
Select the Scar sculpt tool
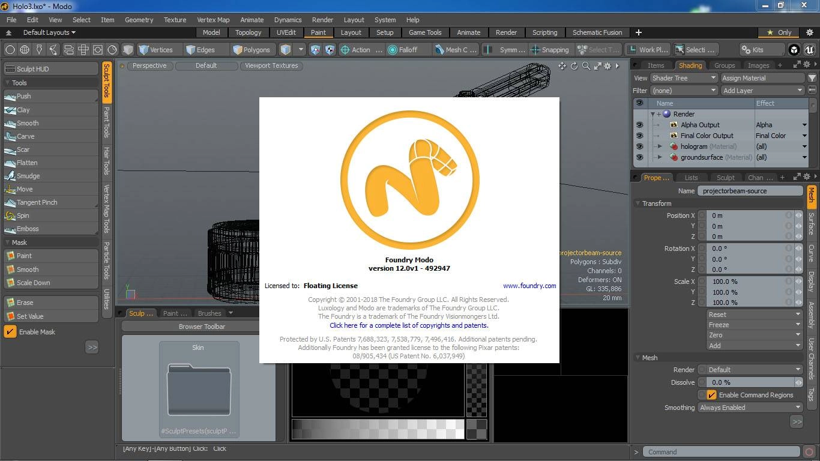tap(50, 149)
